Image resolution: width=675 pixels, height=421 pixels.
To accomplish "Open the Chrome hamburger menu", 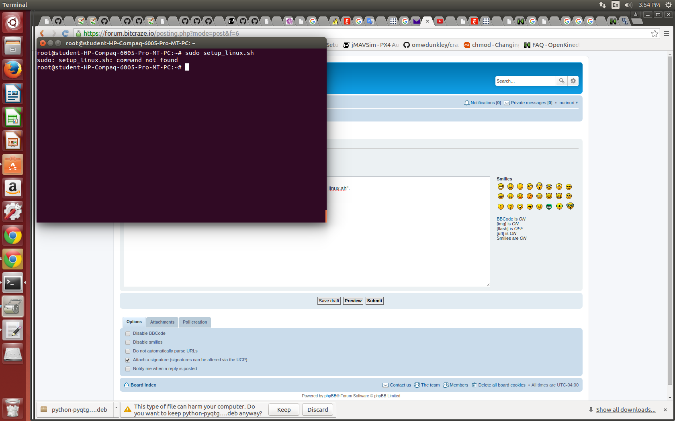I will coord(666,34).
